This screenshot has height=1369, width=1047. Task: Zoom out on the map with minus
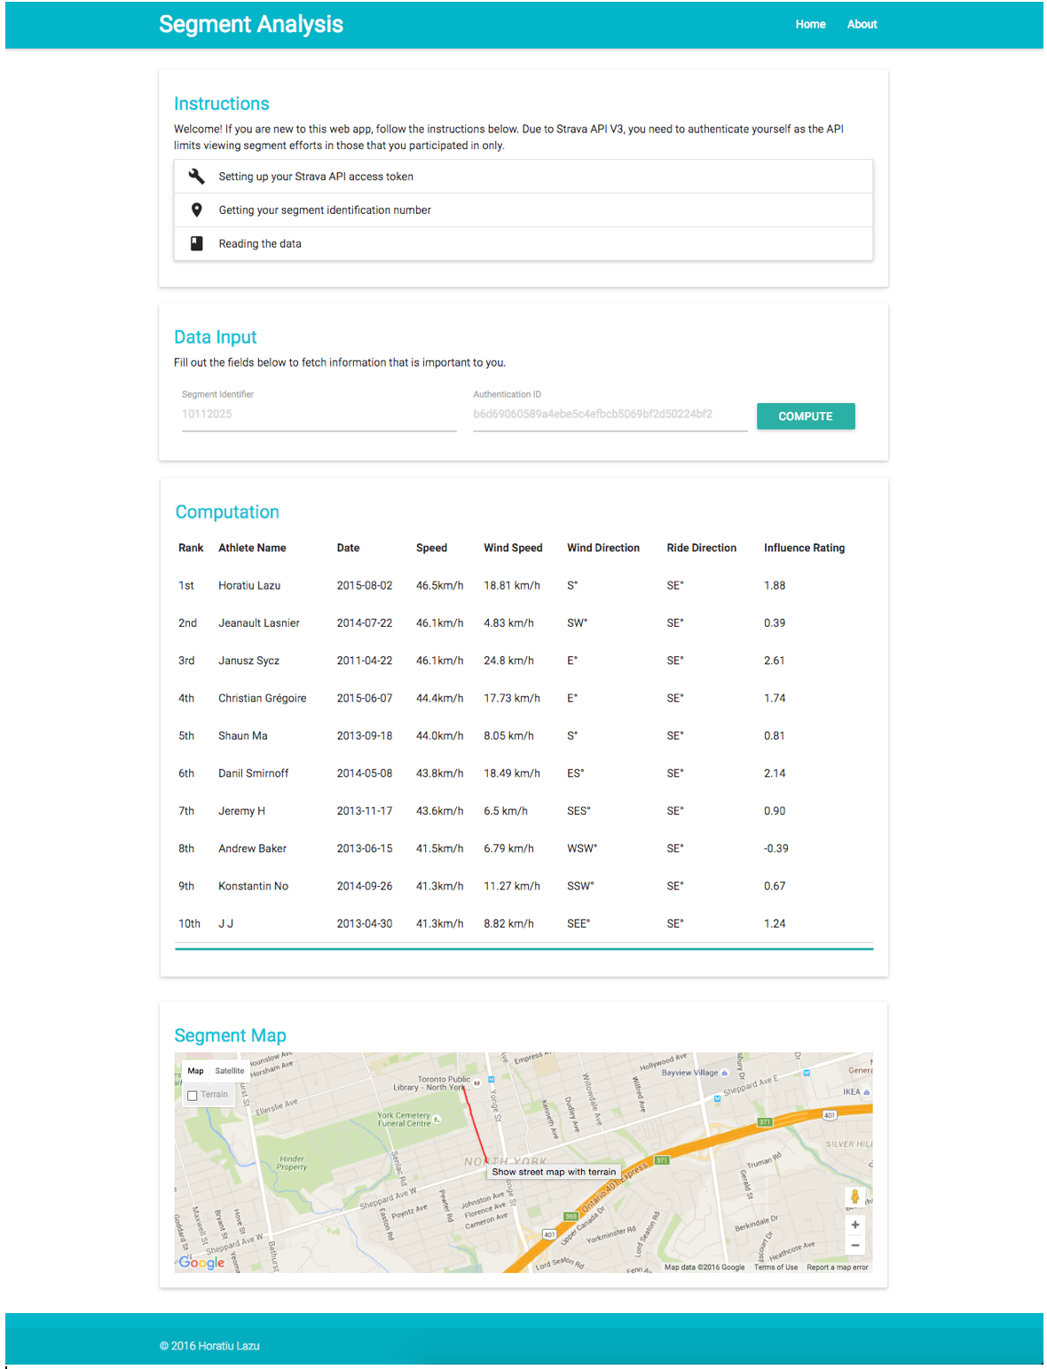(854, 1245)
